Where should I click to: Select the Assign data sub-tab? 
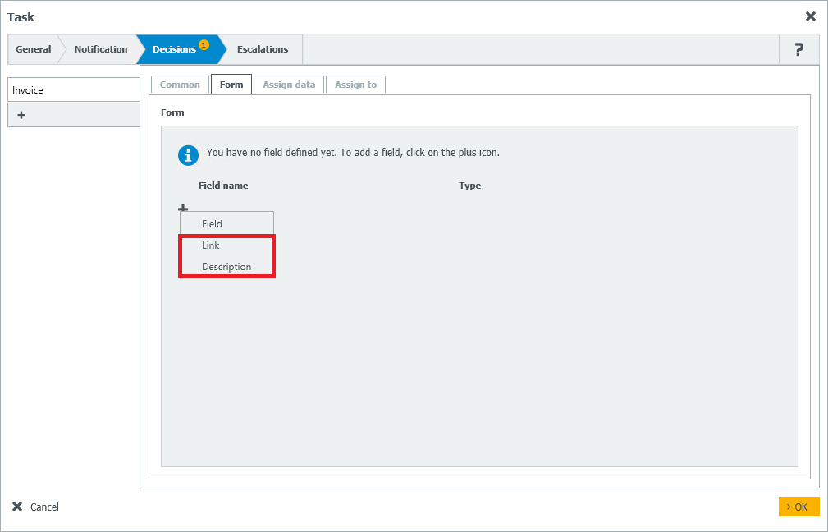point(288,84)
